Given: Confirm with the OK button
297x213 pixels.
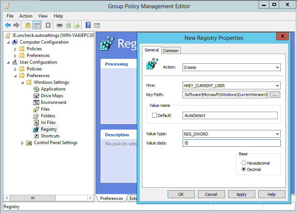Looking at the screenshot, I should coord(181,194).
